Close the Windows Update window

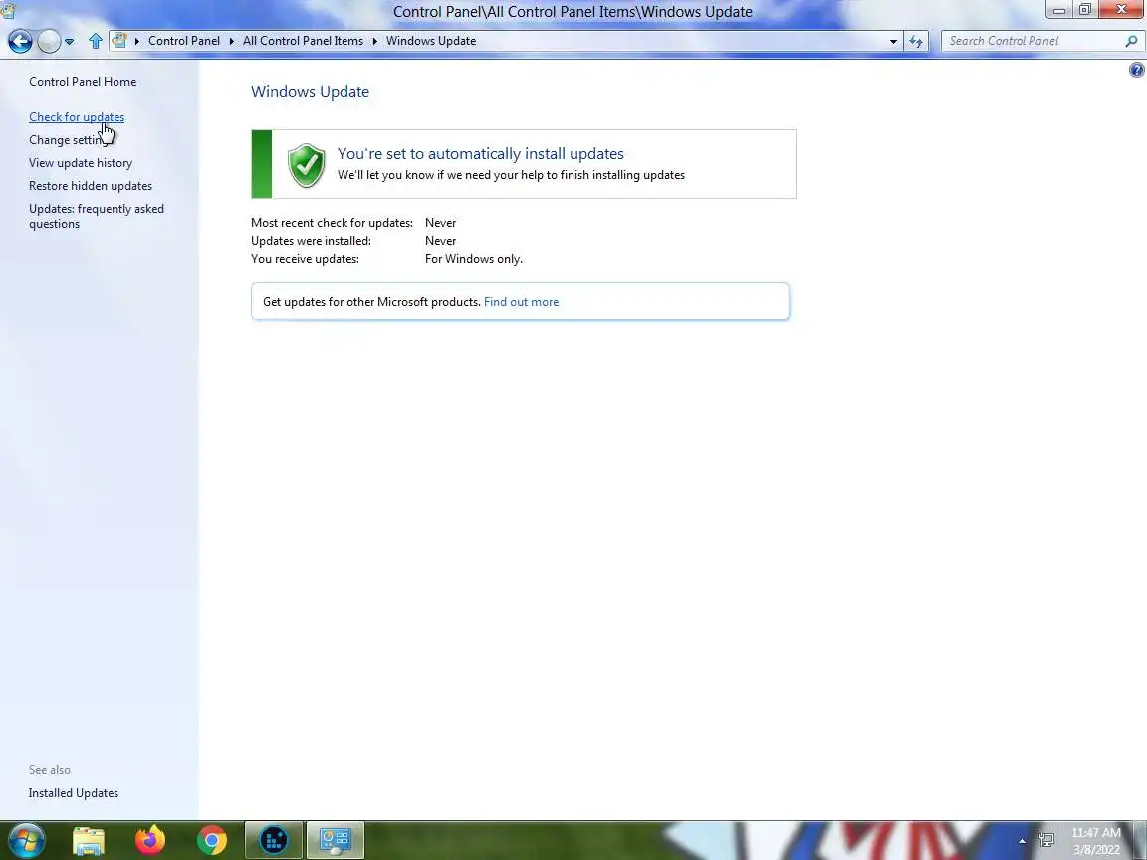point(1121,10)
